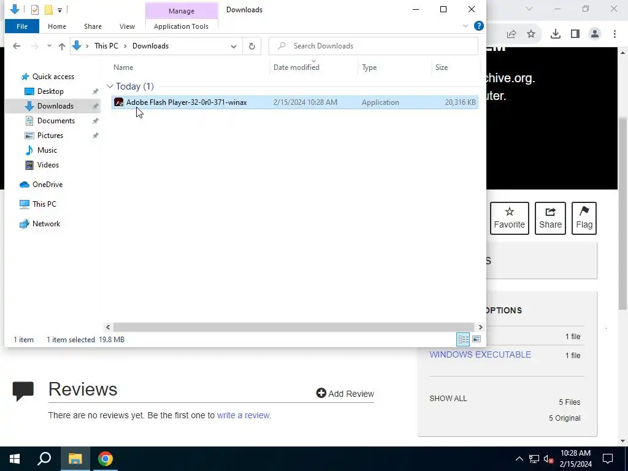Click the horizontal scrollbar right arrow
Screen dimensions: 628x471
tap(481, 327)
